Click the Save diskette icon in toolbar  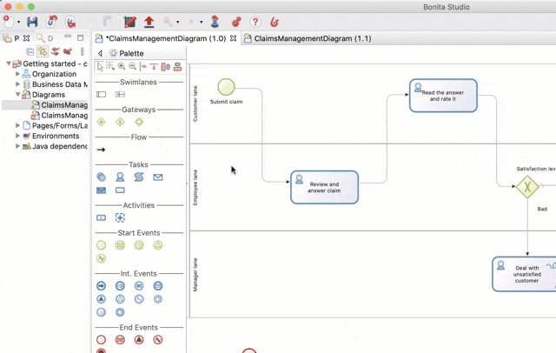[32, 22]
